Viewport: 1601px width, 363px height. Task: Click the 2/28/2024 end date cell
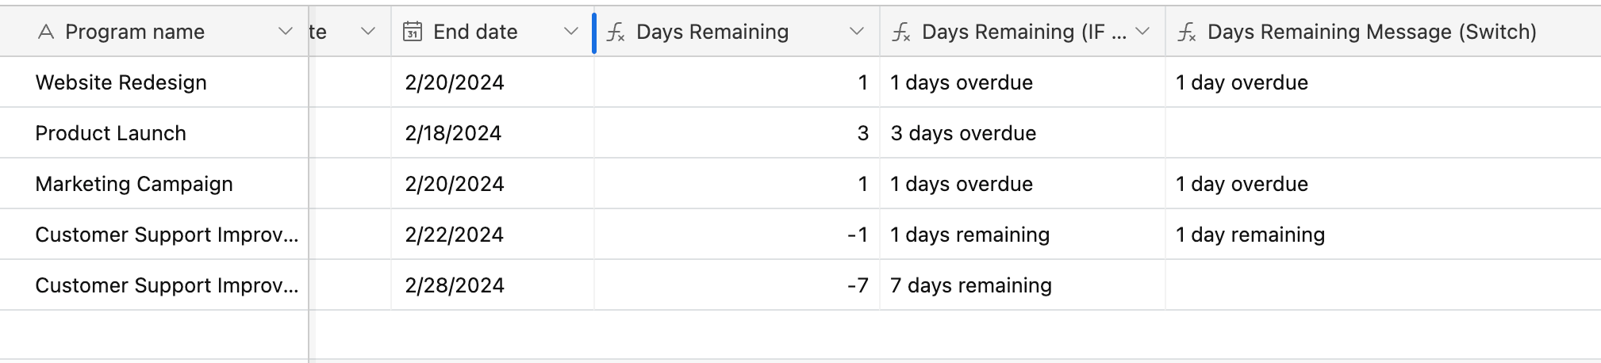click(x=493, y=285)
